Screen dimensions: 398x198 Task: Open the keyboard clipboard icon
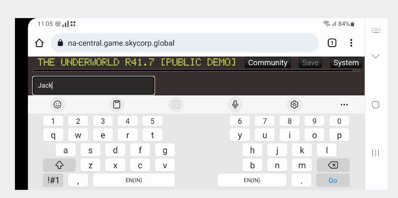[116, 104]
